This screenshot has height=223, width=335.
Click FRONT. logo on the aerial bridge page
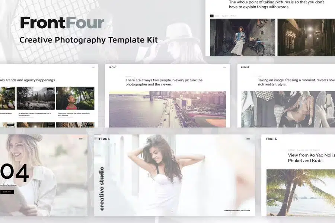[x=112, y=67]
